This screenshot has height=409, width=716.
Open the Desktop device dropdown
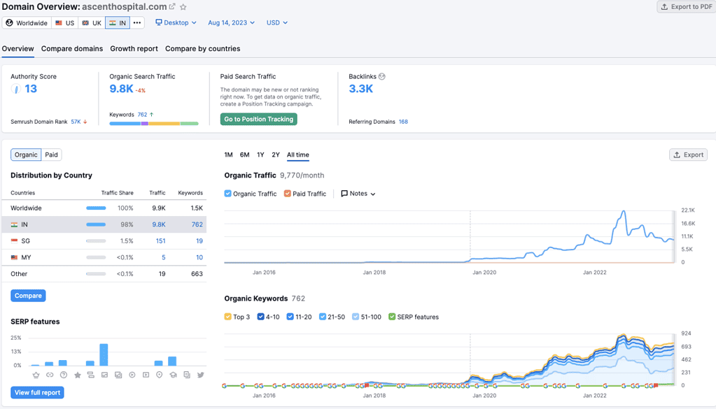176,22
